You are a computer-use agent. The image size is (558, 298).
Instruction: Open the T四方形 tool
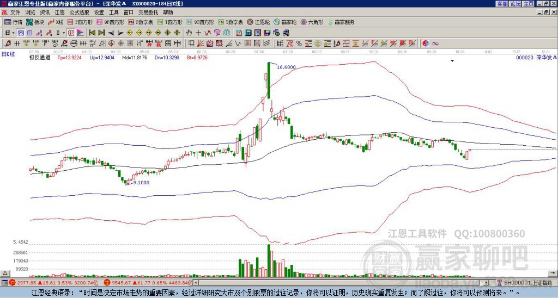[170, 22]
